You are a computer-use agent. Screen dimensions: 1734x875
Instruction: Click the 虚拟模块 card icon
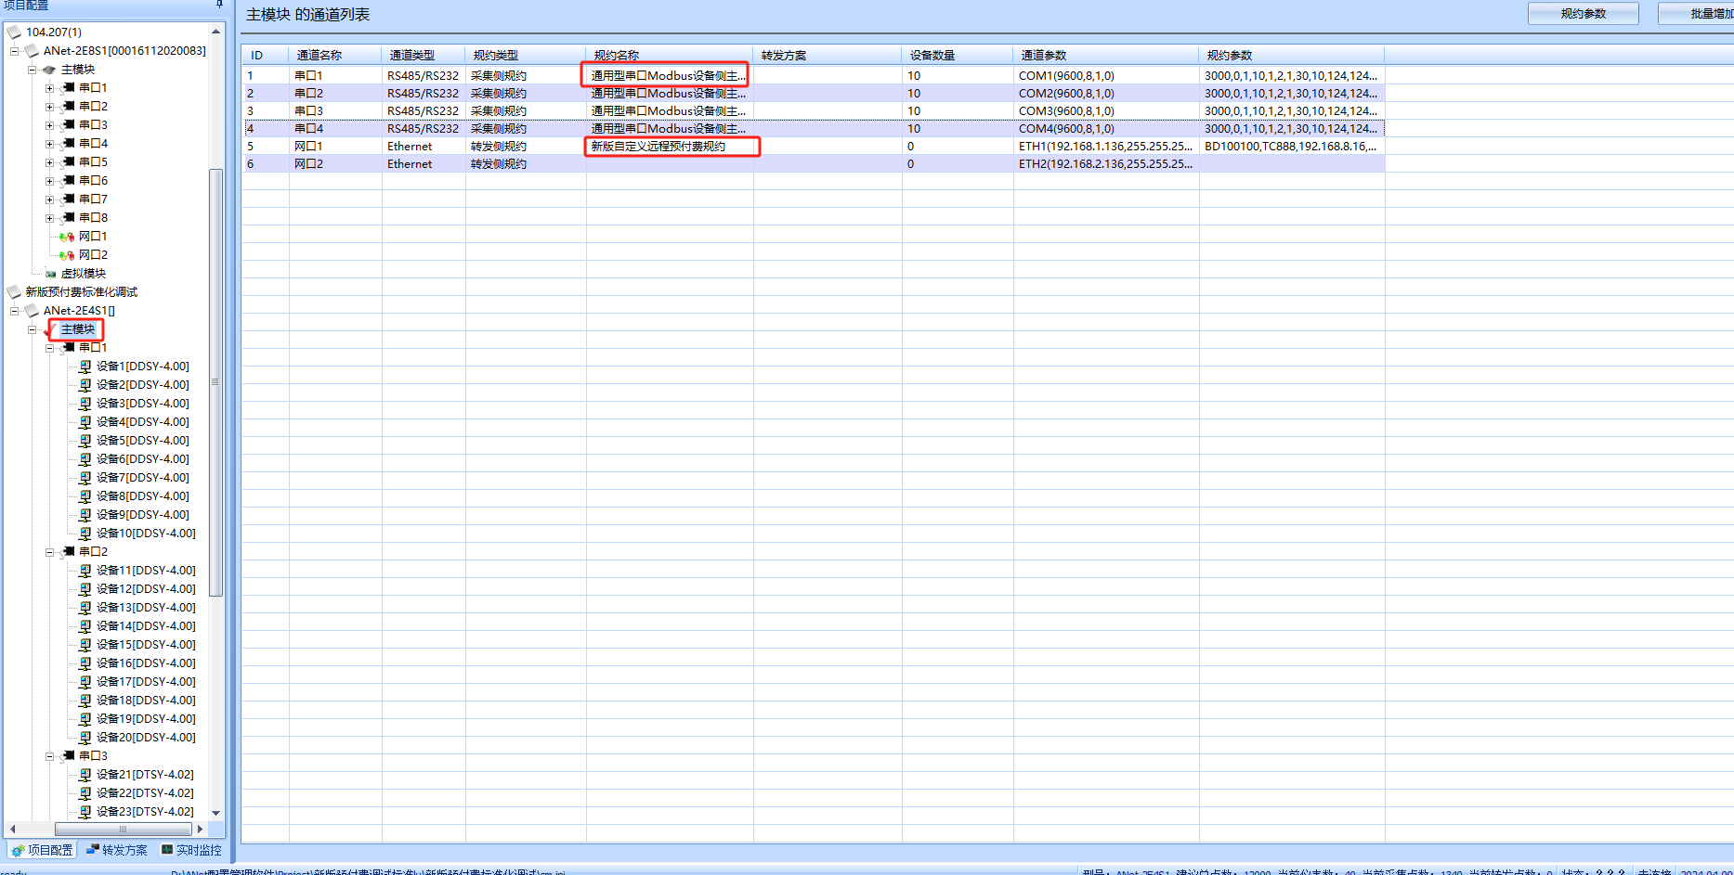coord(50,274)
